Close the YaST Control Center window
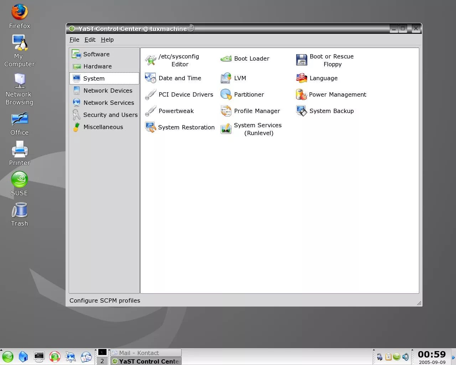This screenshot has width=456, height=365. point(416,29)
